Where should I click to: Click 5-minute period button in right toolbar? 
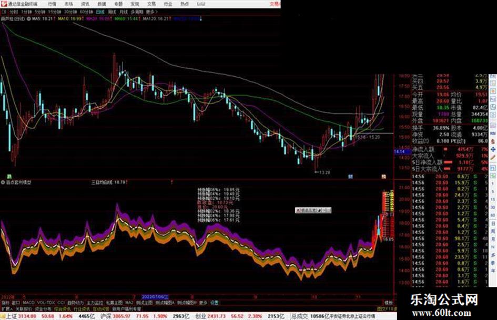(x=493, y=192)
